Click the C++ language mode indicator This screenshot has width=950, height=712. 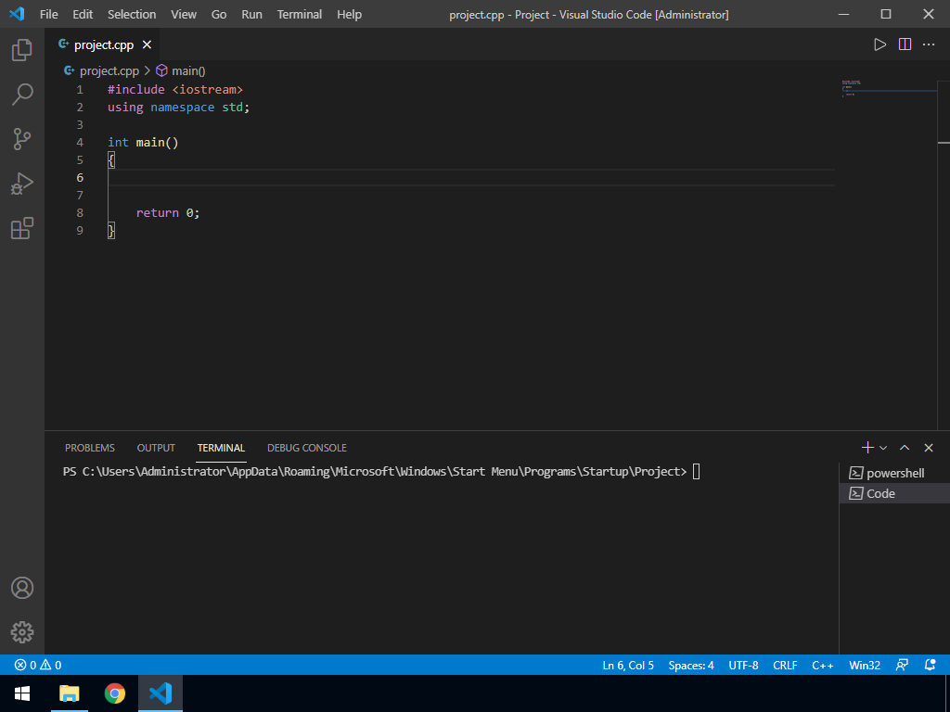[x=823, y=665]
